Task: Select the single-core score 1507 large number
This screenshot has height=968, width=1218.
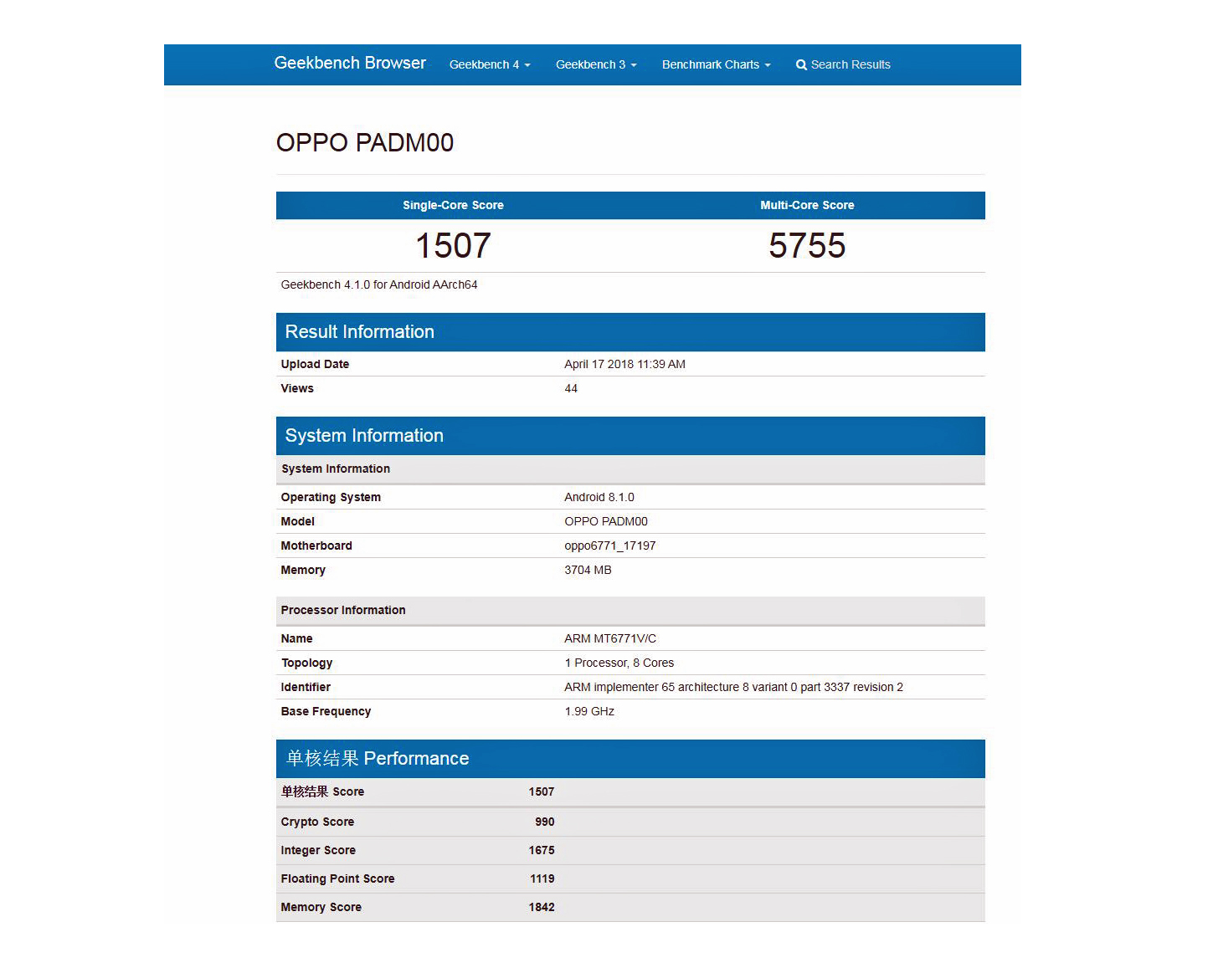Action: point(453,246)
